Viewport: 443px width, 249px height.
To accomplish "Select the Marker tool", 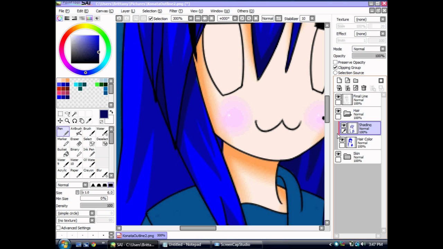I will (x=63, y=142).
